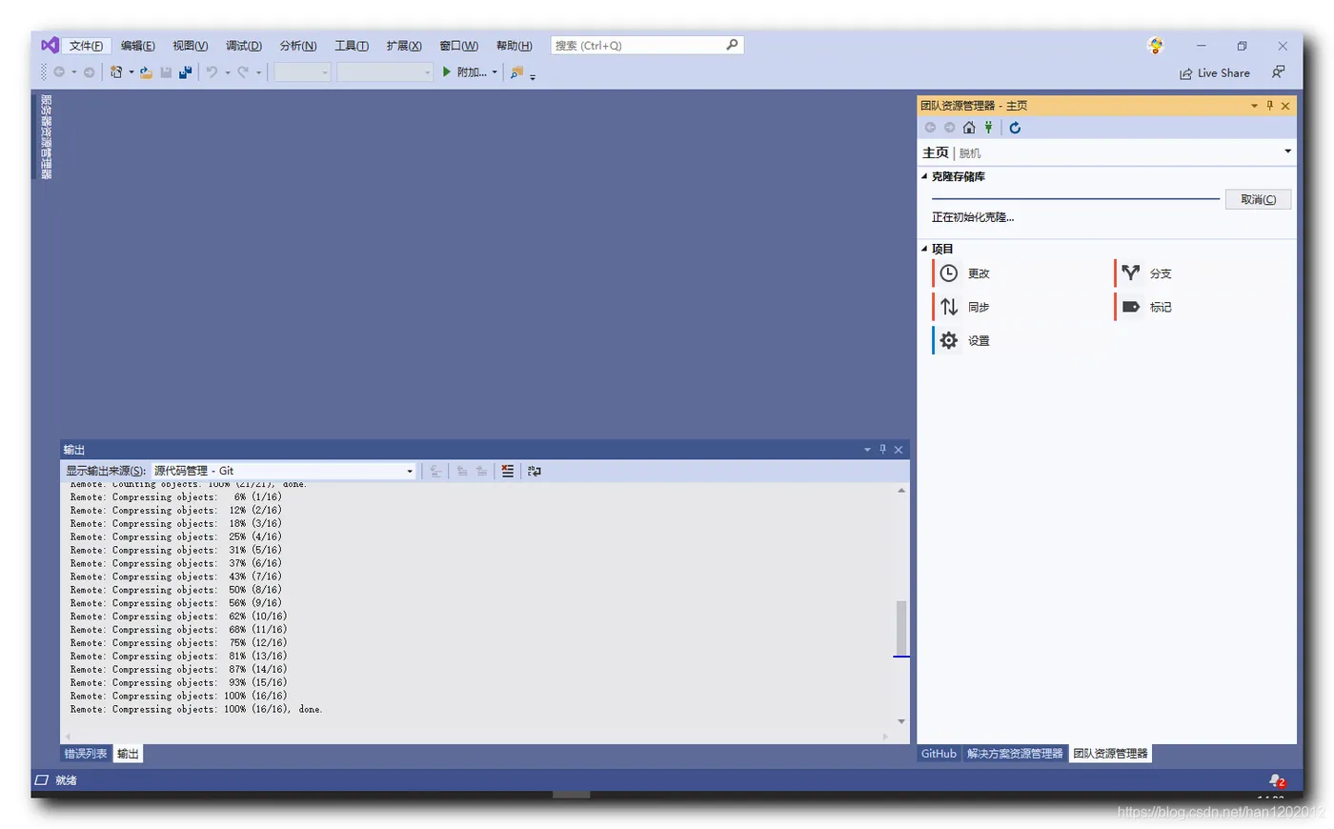The image size is (1334, 829).
Task: Click the Live Share button
Action: pos(1215,73)
